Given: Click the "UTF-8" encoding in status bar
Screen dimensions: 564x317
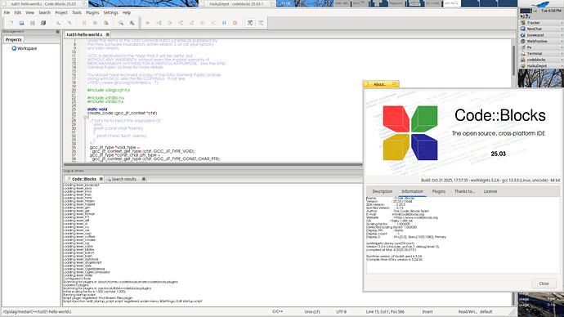Looking at the screenshot, I should [342, 311].
